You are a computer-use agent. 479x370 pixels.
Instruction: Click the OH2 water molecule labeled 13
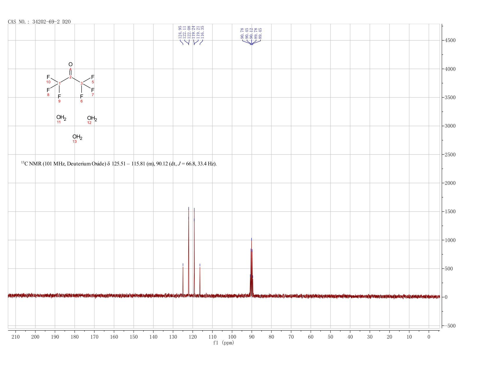tap(77, 137)
